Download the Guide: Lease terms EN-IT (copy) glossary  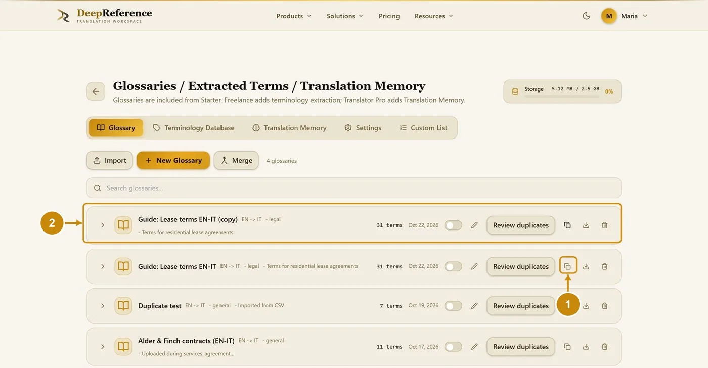[586, 225]
